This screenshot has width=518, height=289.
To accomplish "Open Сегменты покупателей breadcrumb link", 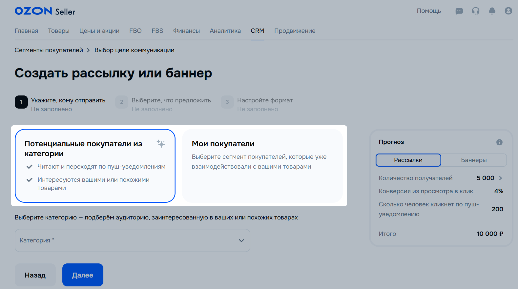I will [x=49, y=50].
